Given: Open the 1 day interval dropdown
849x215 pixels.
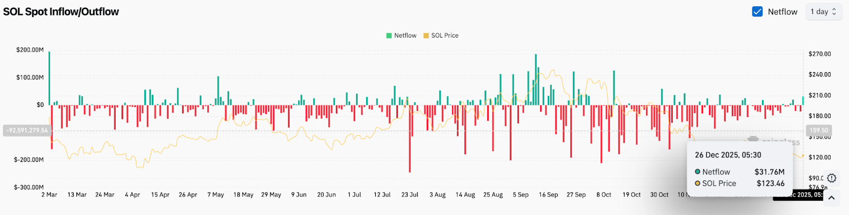Looking at the screenshot, I should coord(823,12).
